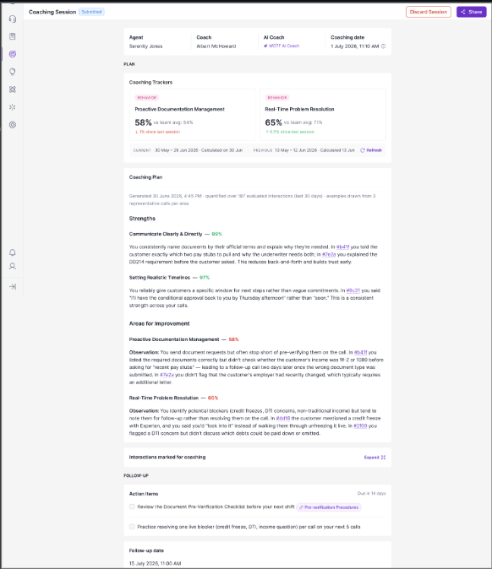
Task: Open call #b41f in the Communicate Clearly paragraph
Action: pos(342,247)
